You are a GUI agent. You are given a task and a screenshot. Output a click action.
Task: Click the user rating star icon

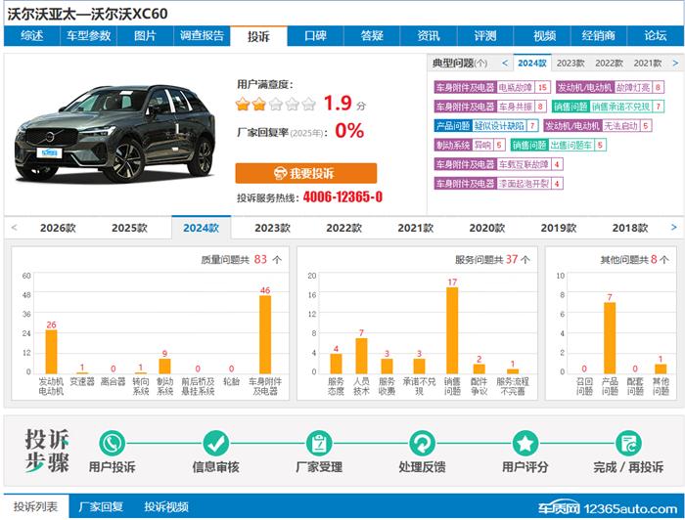(525, 443)
